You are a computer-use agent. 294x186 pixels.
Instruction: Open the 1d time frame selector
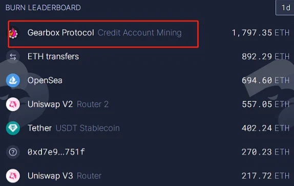pos(285,8)
